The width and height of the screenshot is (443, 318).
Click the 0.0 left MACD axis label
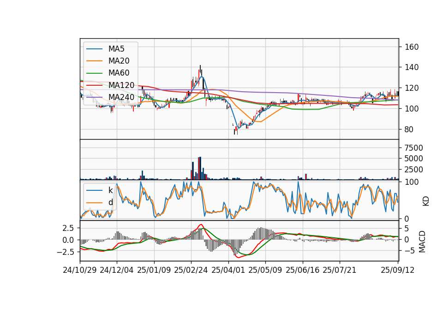click(x=68, y=240)
